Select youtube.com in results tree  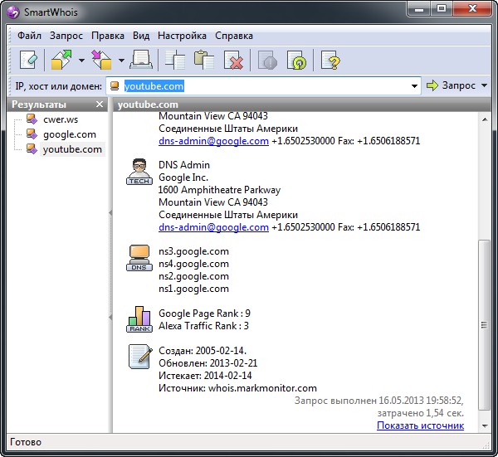tap(72, 149)
